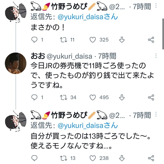Screen dimensions: 164x164
Task: Retweet the tweet showing 13 retweets
Action: [x=63, y=158]
